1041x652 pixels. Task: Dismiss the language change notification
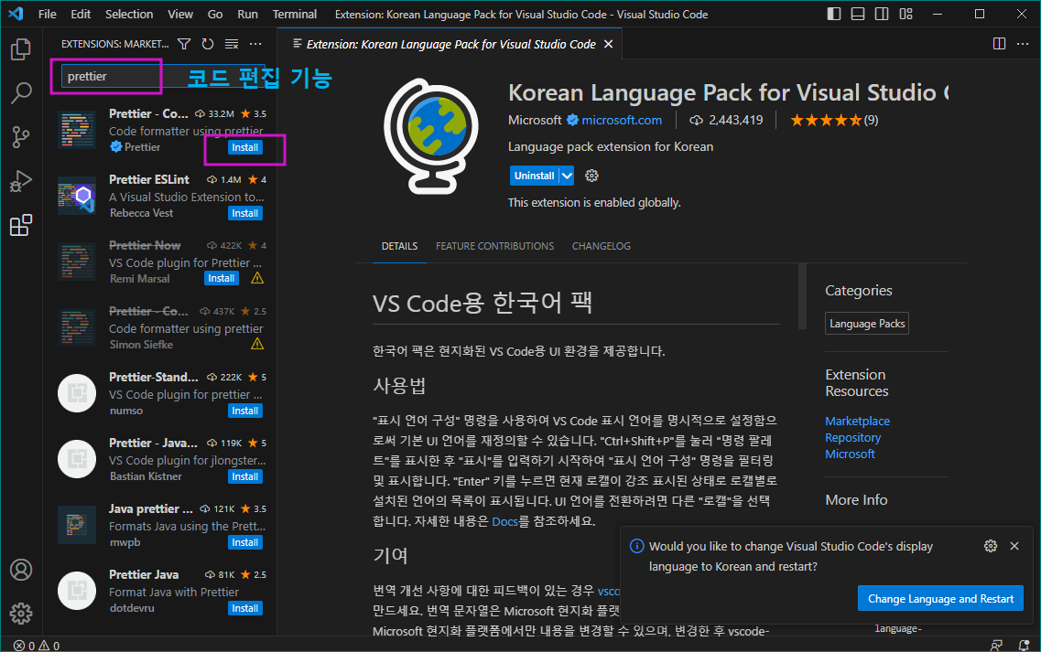1014,546
